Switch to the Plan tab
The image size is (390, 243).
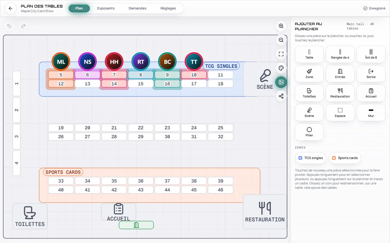[x=79, y=8]
